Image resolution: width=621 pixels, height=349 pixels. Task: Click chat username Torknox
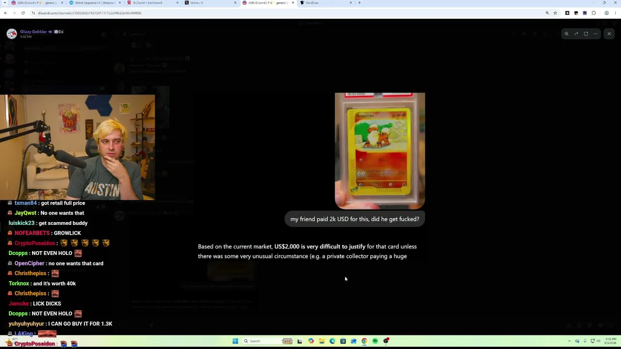coord(19,284)
